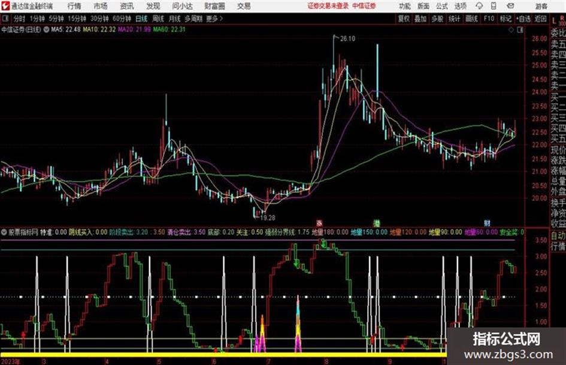Click the headset customer service icon
Viewport: 566px width, 365px height.
[479, 6]
